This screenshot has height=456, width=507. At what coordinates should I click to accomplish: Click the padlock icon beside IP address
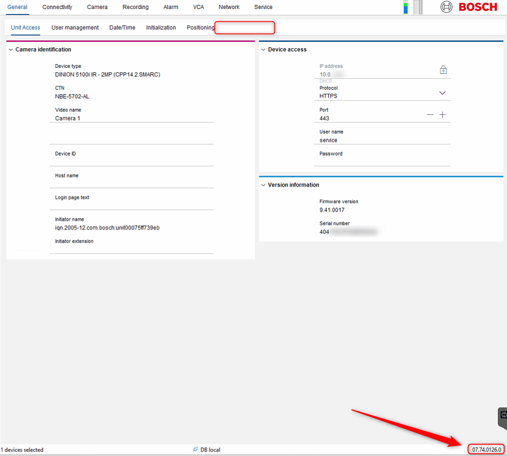pos(443,70)
